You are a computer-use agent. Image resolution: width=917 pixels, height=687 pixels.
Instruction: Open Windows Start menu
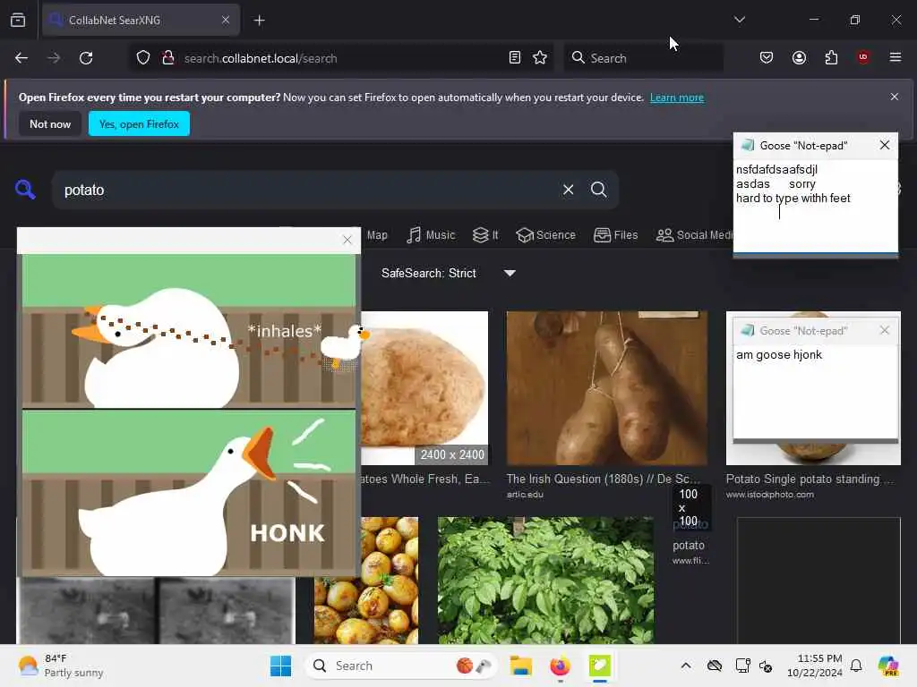[280, 666]
